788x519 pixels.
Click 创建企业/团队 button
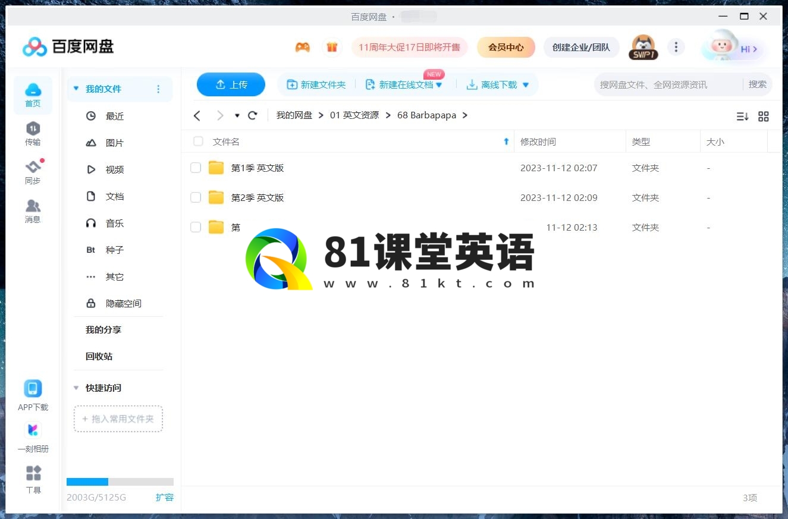pyautogui.click(x=581, y=48)
